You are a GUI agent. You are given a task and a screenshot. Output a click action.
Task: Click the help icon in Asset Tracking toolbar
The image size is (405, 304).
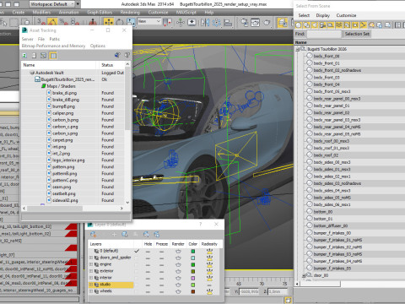point(127,55)
